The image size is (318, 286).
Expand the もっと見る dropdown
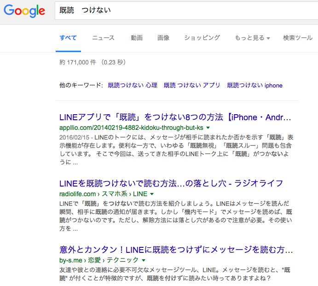point(252,38)
